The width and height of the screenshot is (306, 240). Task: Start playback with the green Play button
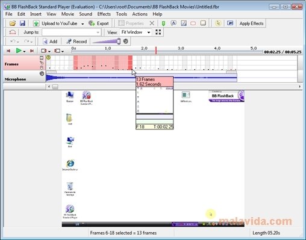coord(19,51)
